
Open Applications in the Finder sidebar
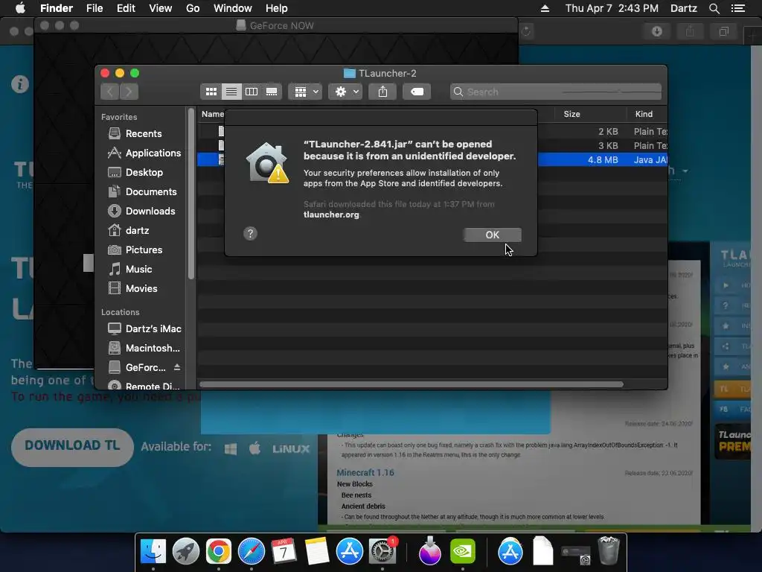(144, 153)
